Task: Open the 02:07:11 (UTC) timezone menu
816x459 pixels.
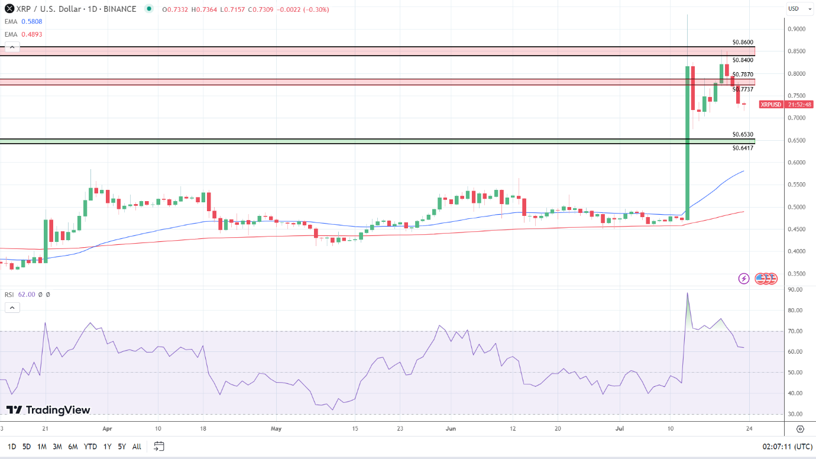Action: click(x=787, y=447)
